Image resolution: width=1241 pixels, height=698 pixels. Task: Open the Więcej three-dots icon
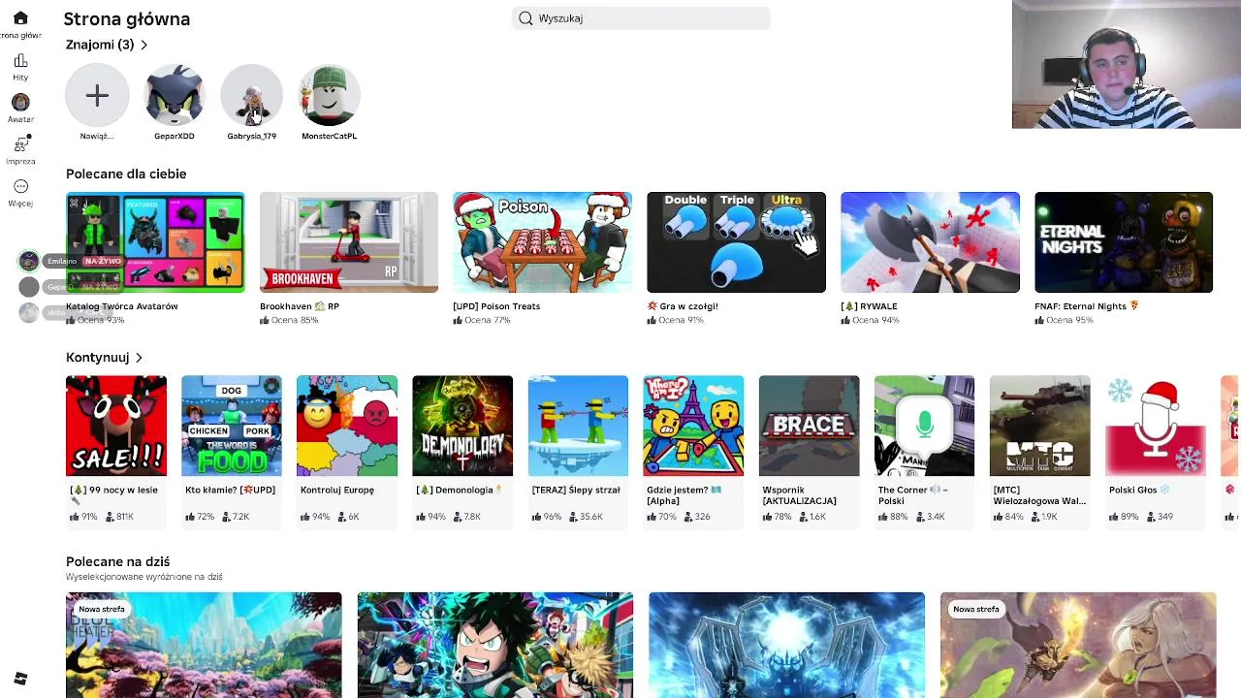tap(20, 186)
